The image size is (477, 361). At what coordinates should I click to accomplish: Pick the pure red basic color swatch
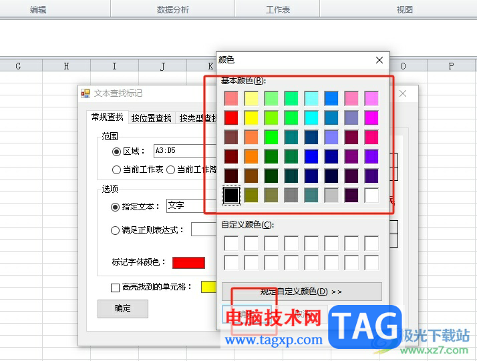click(231, 117)
